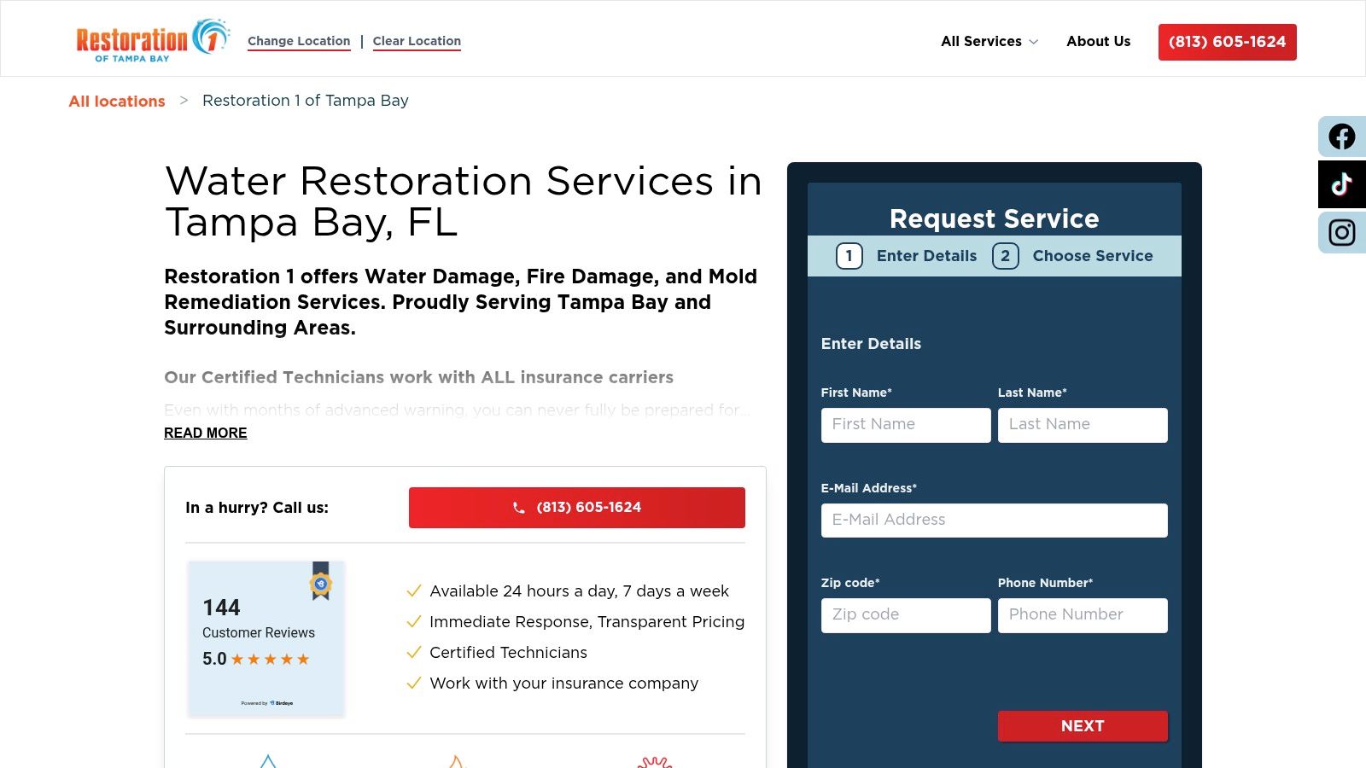Click the step 1 number badge
Screen dimensions: 1366x768
click(849, 256)
